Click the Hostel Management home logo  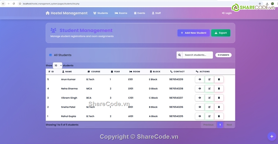[66, 13]
